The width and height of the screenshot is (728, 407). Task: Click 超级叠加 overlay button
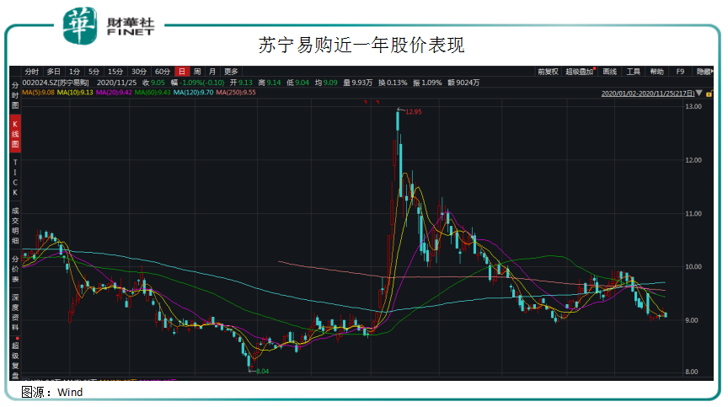(x=579, y=72)
